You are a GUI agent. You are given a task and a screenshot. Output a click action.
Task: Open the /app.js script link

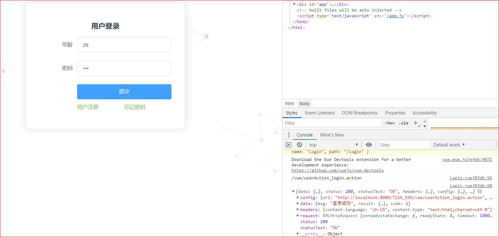(395, 16)
